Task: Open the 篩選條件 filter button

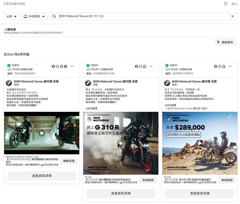Action: click(x=225, y=42)
